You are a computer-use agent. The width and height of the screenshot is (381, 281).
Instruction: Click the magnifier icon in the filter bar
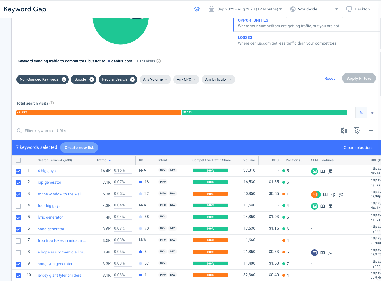pos(19,131)
